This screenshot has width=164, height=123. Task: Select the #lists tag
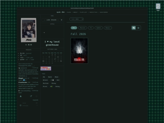click(x=45, y=86)
